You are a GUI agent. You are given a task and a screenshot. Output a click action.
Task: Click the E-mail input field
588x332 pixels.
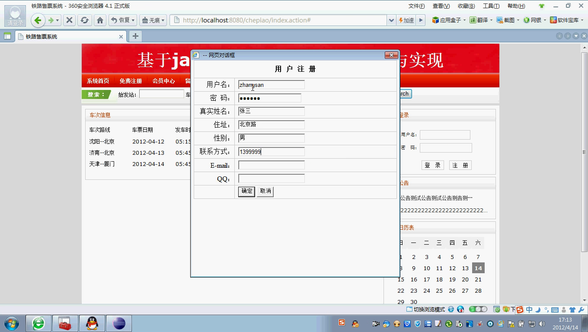pos(271,165)
